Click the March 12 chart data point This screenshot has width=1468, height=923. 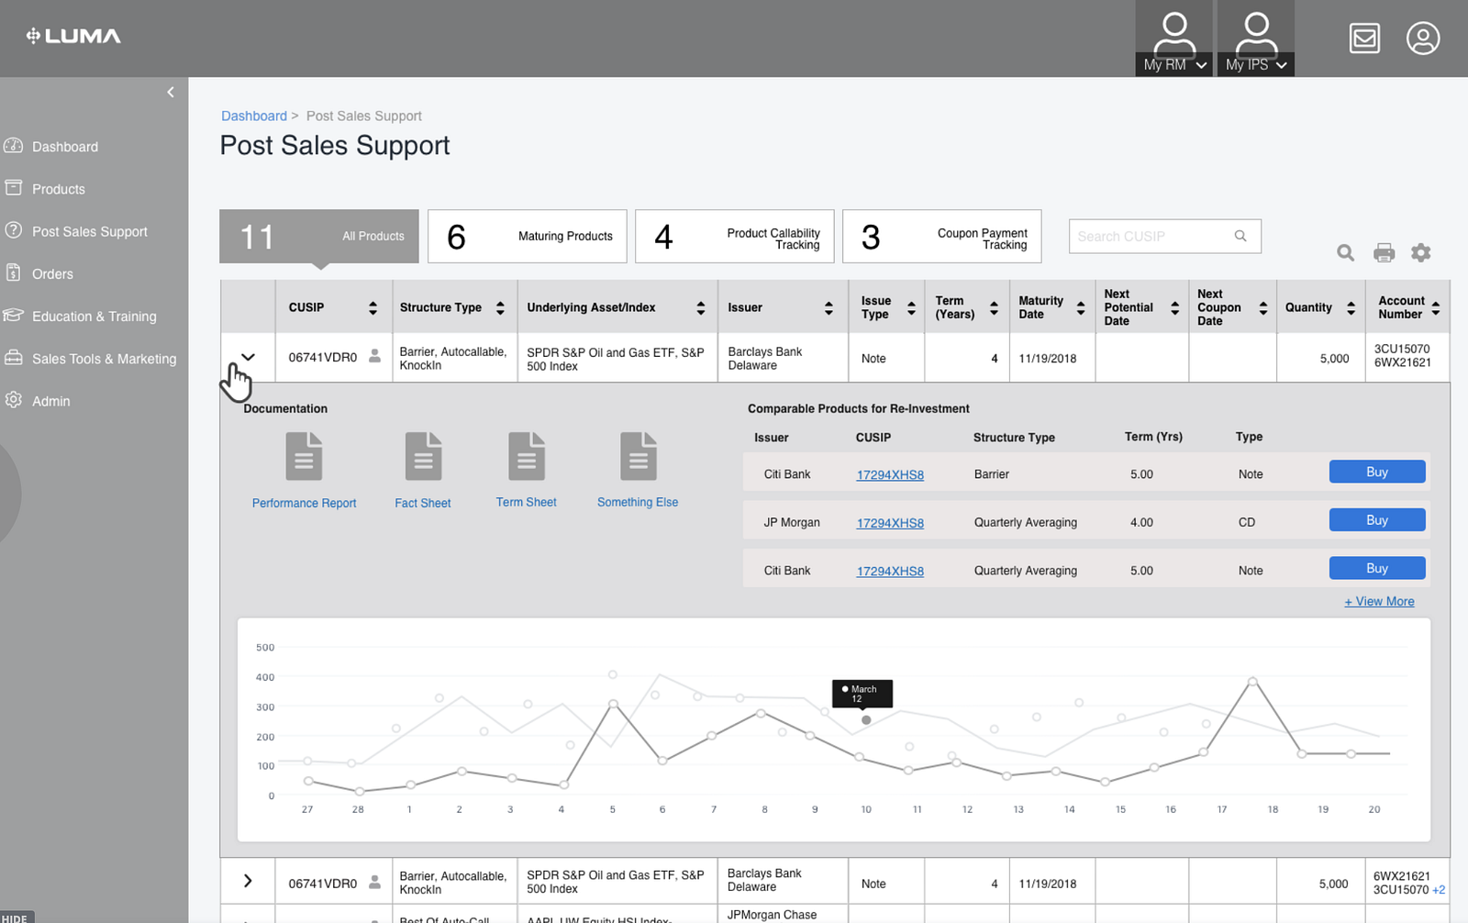tap(866, 720)
